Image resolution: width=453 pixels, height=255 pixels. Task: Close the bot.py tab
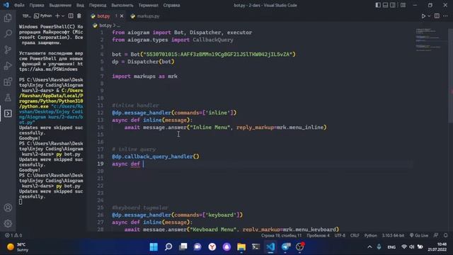point(122,16)
